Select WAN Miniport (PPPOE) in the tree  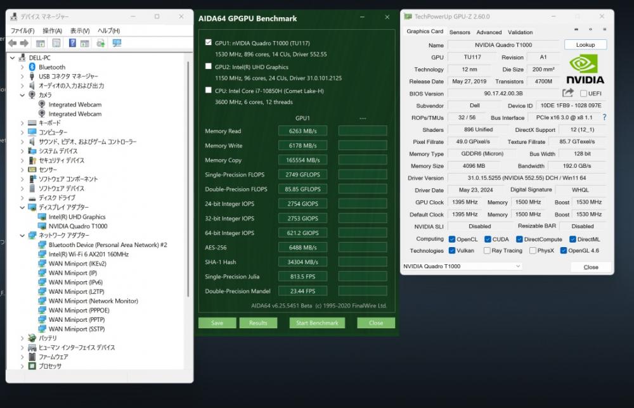pos(79,310)
